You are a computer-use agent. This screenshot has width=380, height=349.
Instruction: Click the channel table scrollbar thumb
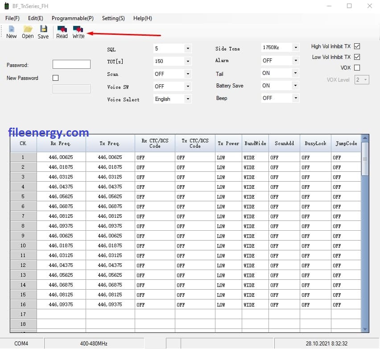pos(365,159)
